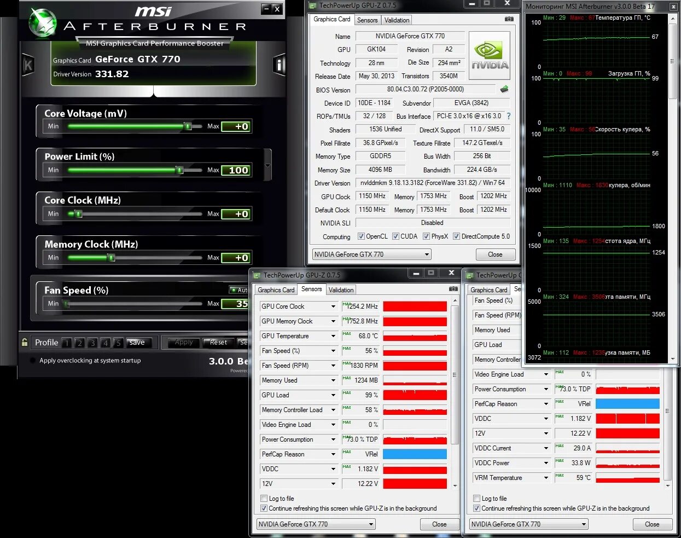Switch to Graphics Card tab in middle GPU-Z window
Viewport: 681px width, 538px height.
(276, 290)
